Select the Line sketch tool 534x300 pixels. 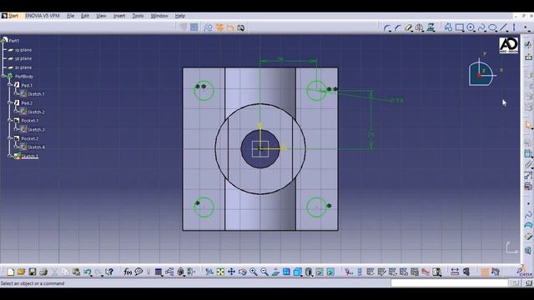[503, 27]
